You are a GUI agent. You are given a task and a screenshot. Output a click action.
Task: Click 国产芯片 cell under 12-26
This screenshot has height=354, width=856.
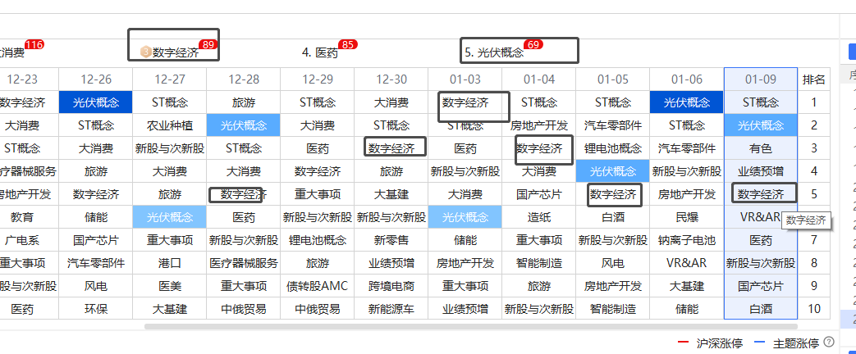[96, 240]
